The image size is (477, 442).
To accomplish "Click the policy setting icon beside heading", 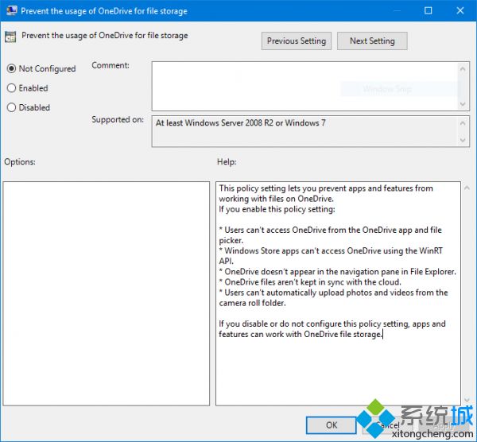I will click(10, 37).
